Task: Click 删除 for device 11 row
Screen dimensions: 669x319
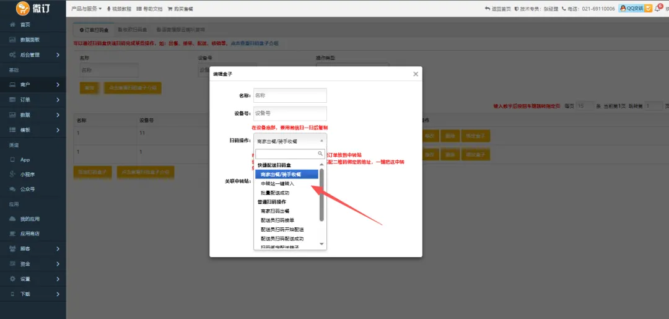Action: click(450, 136)
